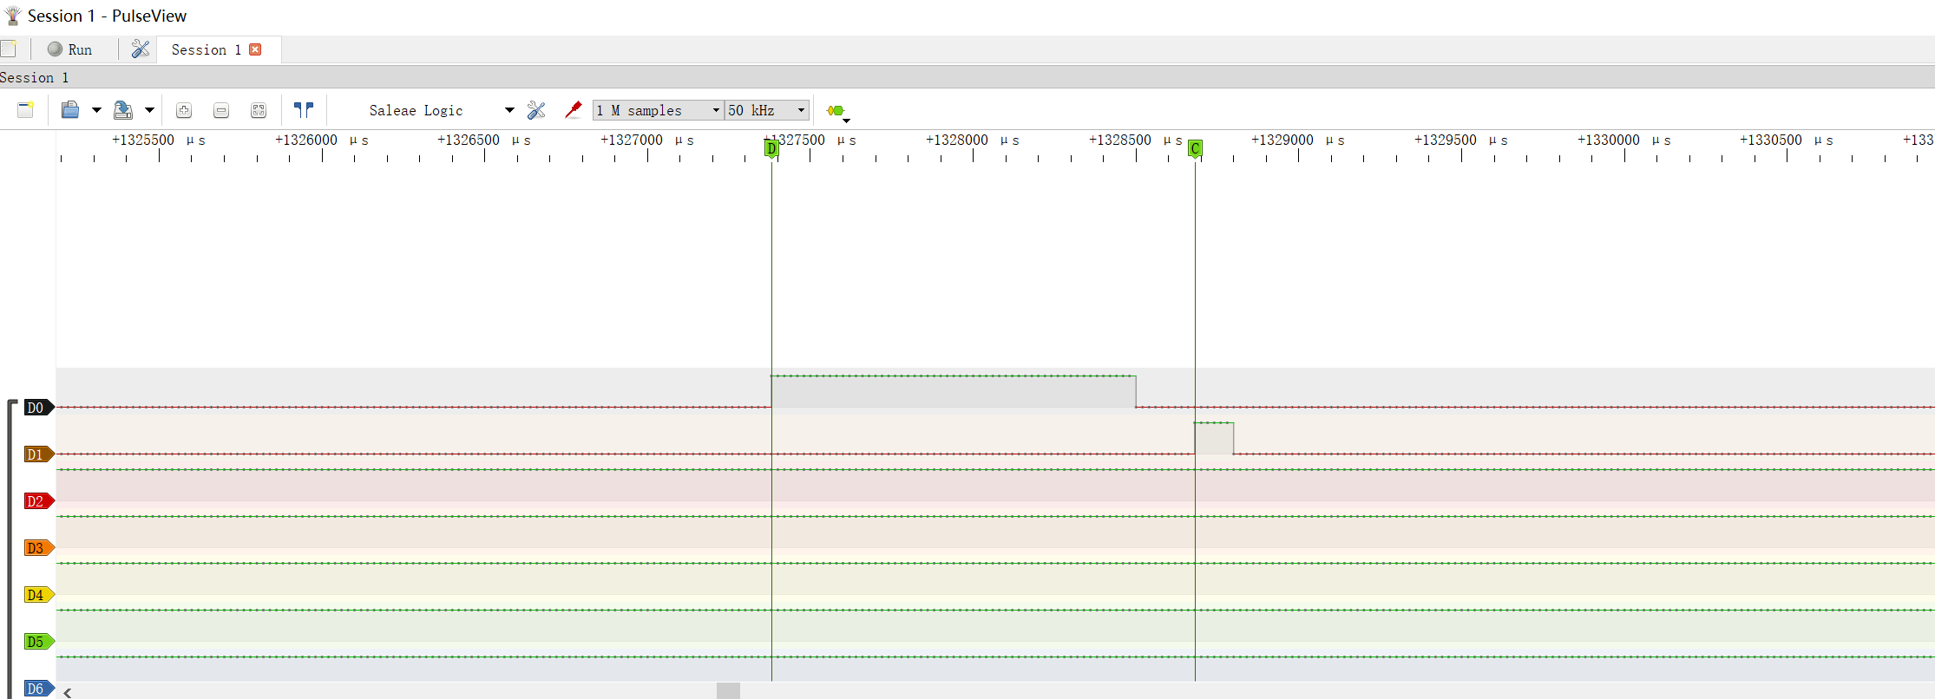Click the horizontal scrollbar thumb
Image resolution: width=1935 pixels, height=699 pixels.
[728, 691]
